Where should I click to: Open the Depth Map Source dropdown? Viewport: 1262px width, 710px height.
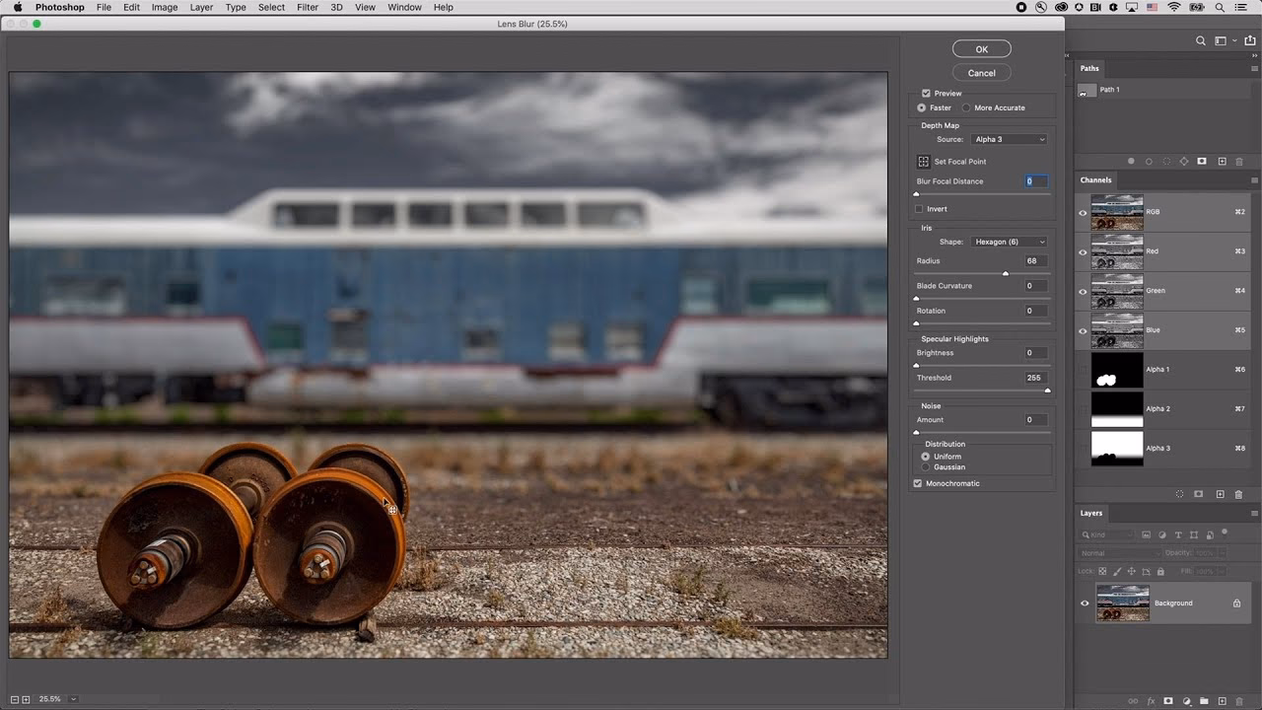coord(1008,139)
